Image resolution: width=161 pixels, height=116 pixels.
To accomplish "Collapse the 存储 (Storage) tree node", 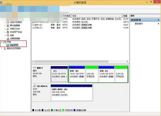I will pos(2,42).
